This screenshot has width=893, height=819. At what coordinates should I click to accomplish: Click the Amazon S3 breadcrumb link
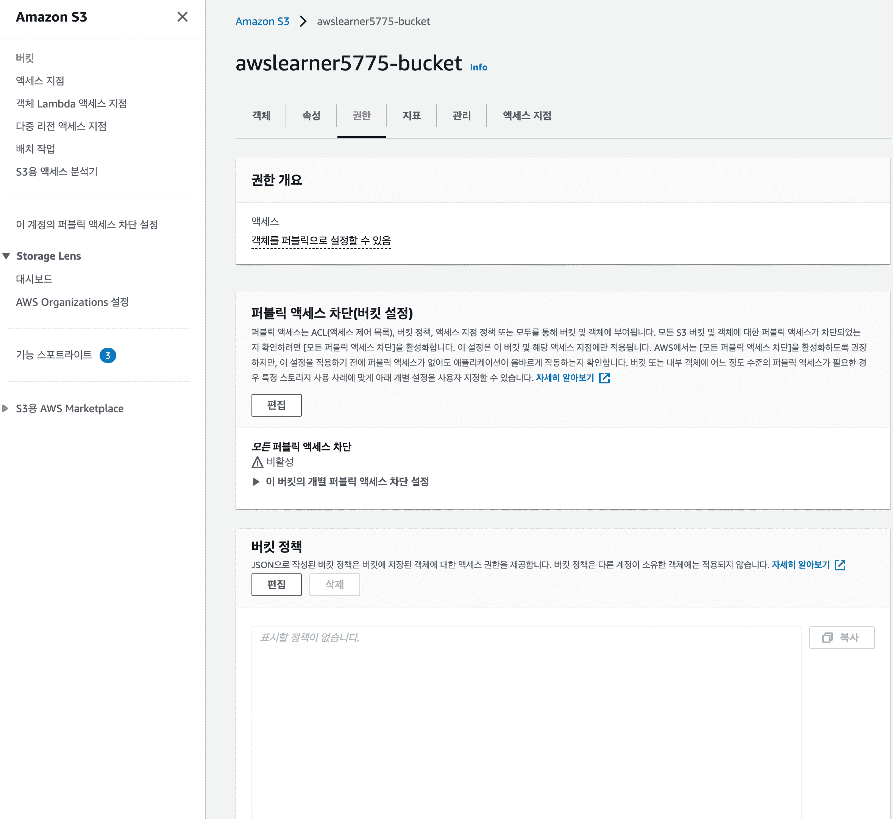point(262,21)
